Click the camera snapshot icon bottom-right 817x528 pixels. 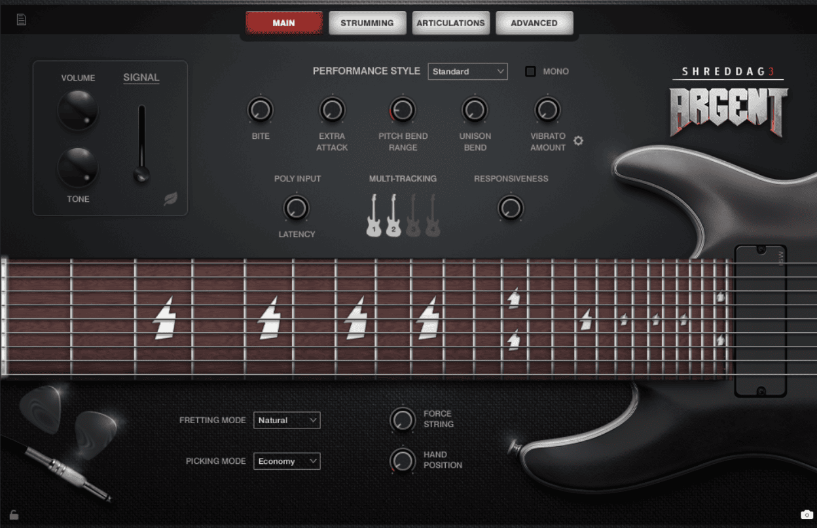[807, 514]
